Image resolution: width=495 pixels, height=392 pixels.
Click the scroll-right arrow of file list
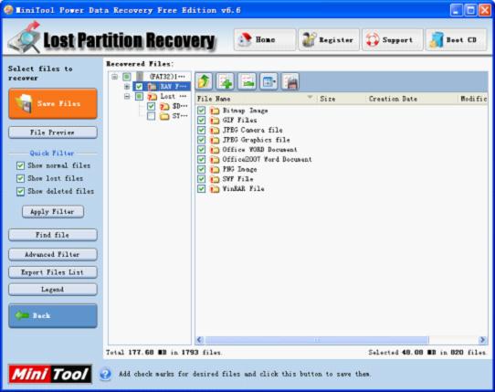point(482,340)
